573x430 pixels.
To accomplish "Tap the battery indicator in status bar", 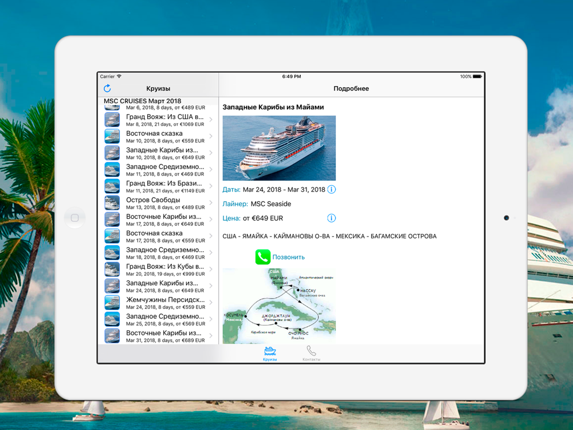I will tap(477, 76).
